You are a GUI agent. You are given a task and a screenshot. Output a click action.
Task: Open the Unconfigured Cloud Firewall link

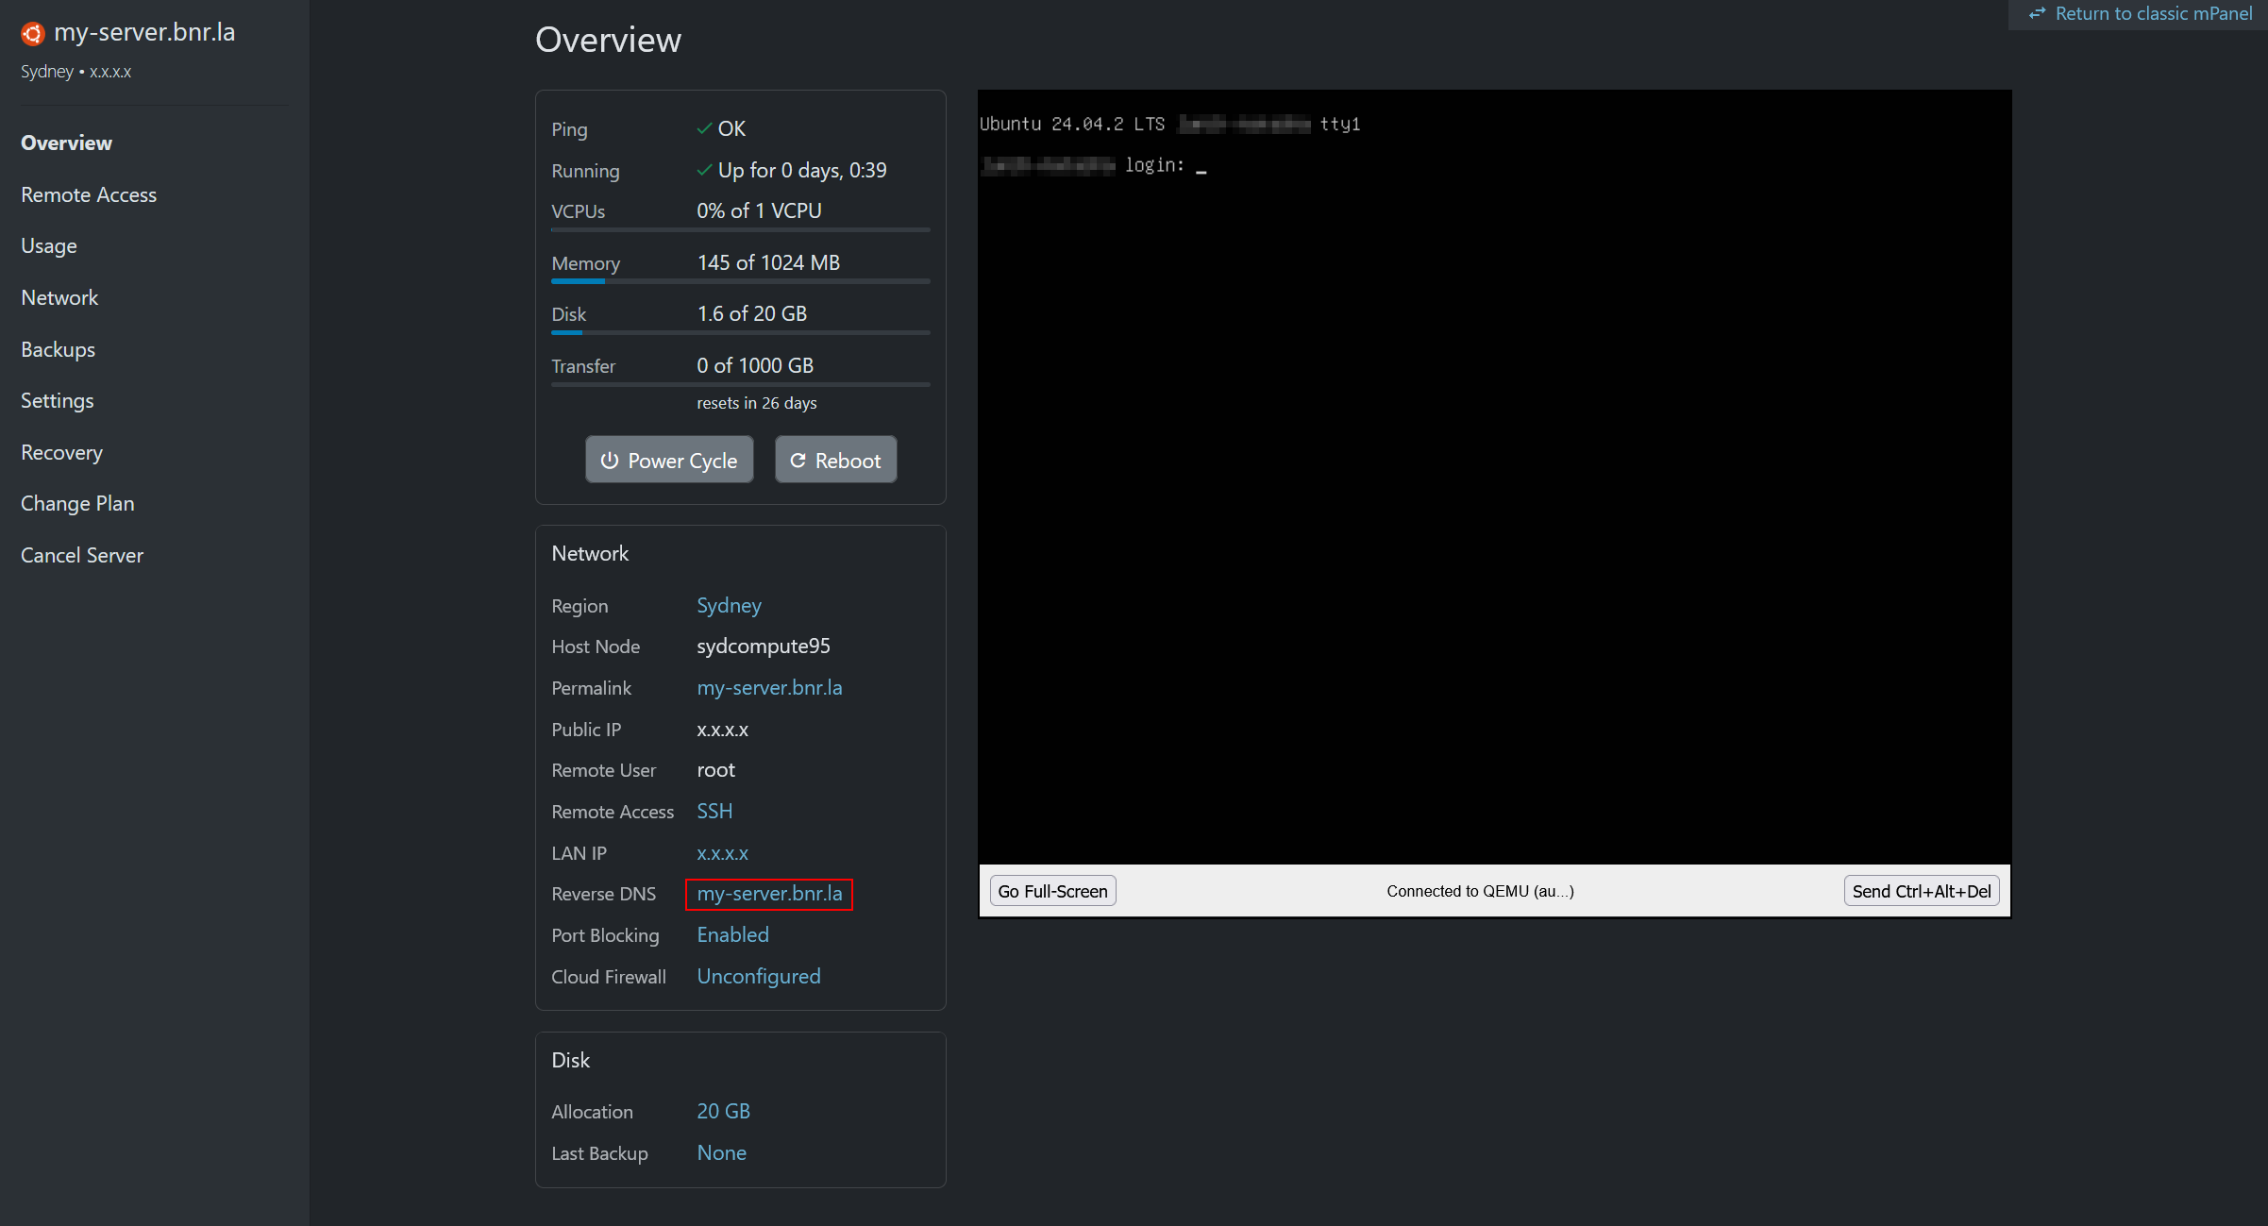tap(758, 976)
